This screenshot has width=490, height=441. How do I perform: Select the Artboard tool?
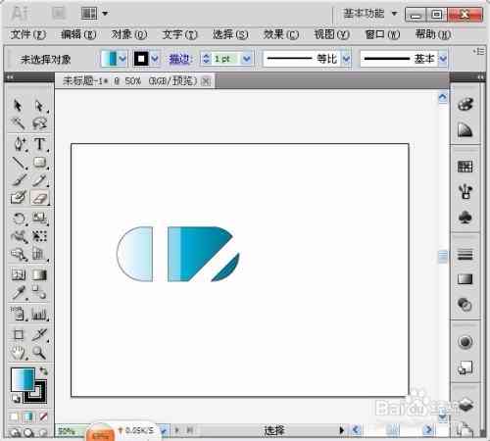tap(19, 334)
